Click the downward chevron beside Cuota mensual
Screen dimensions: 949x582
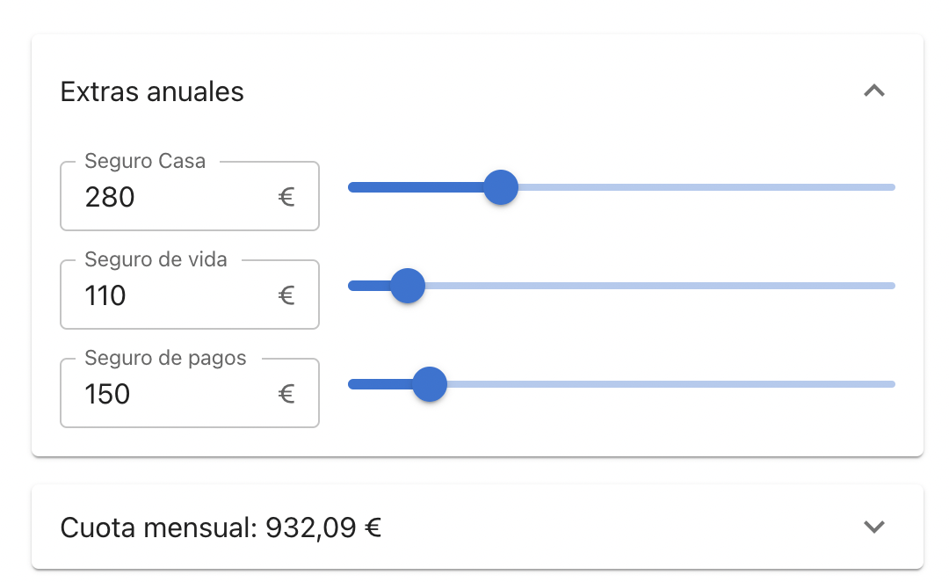click(x=873, y=527)
